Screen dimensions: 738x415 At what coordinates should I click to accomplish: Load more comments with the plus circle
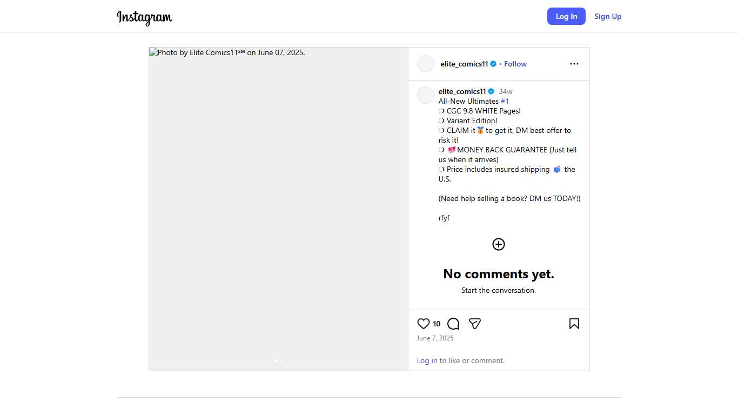498,244
